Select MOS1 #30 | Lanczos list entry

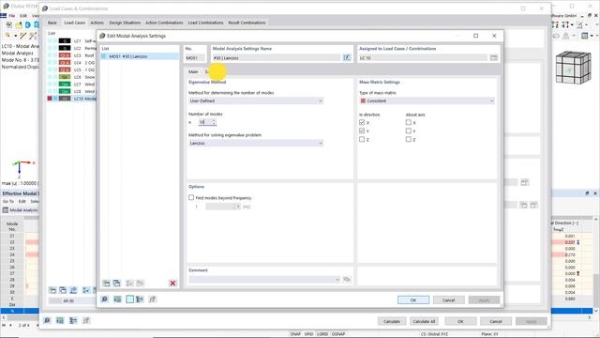tap(140, 56)
